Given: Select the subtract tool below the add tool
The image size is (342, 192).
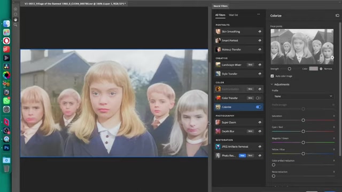Looking at the screenshot, I should pos(15,14).
